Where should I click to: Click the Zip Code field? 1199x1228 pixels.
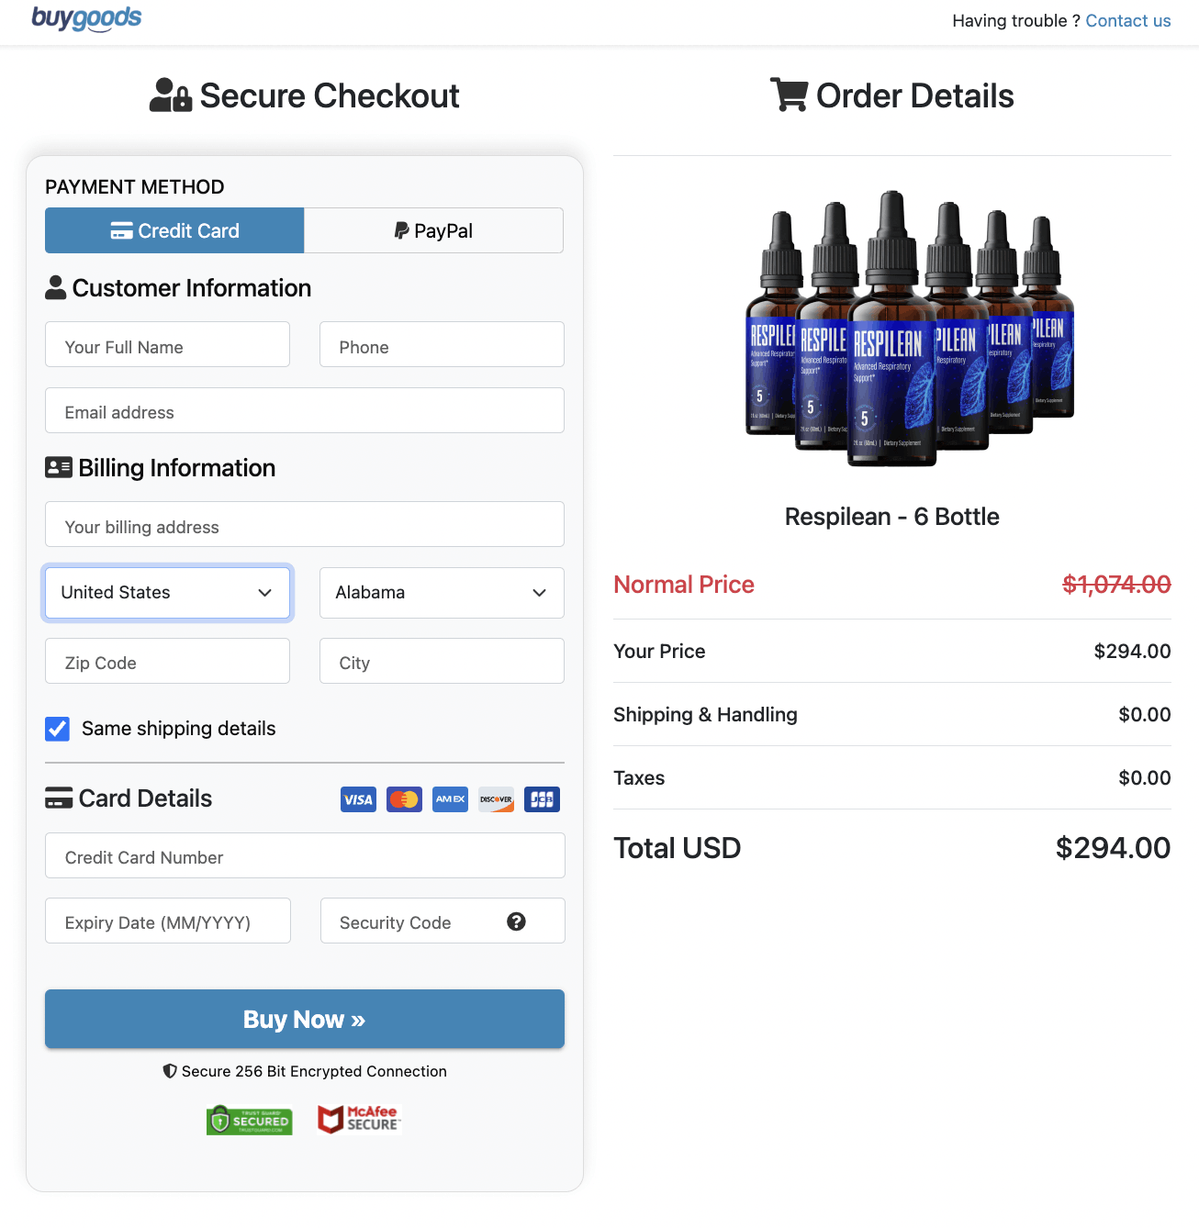167,661
